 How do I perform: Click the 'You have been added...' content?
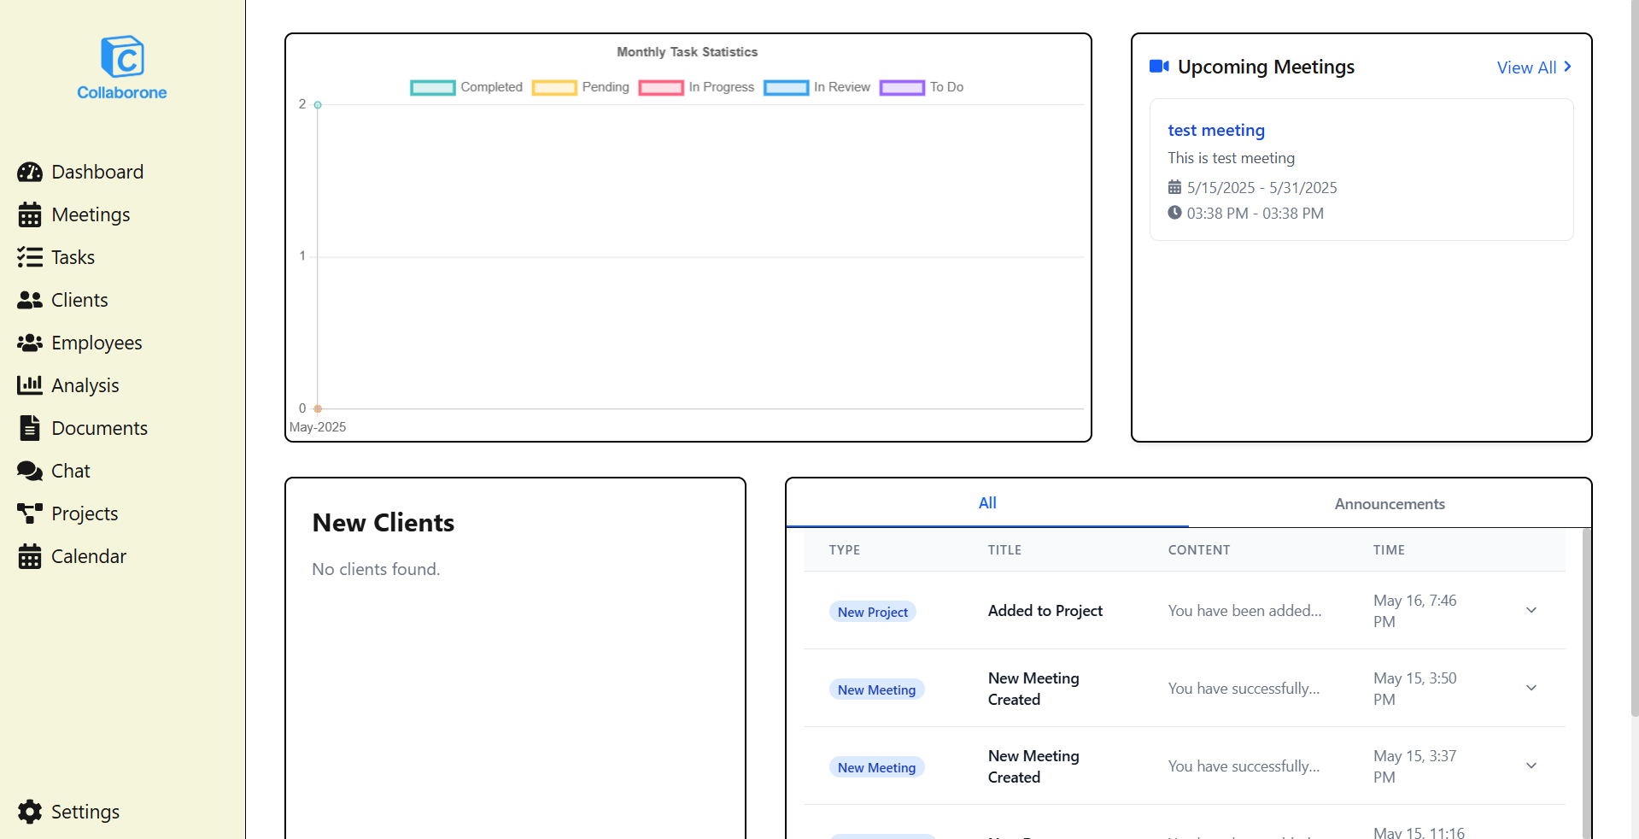[x=1244, y=611]
